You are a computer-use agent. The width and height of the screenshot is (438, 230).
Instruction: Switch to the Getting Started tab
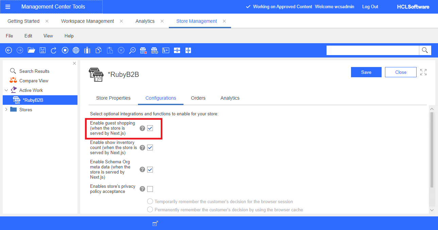[23, 21]
